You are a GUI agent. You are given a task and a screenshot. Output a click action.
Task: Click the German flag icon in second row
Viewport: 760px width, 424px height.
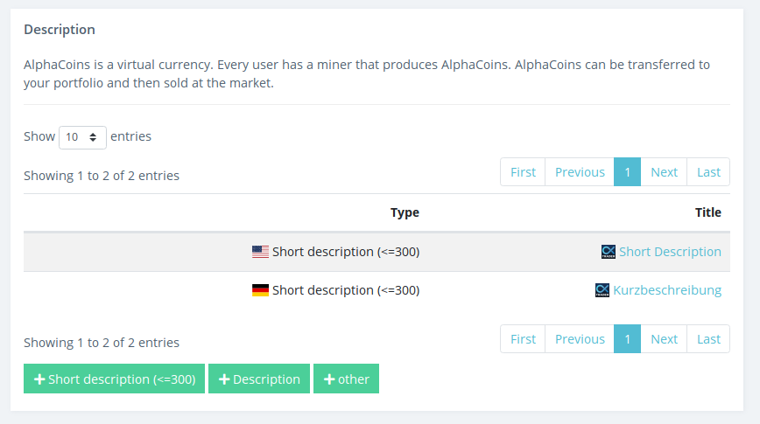260,290
